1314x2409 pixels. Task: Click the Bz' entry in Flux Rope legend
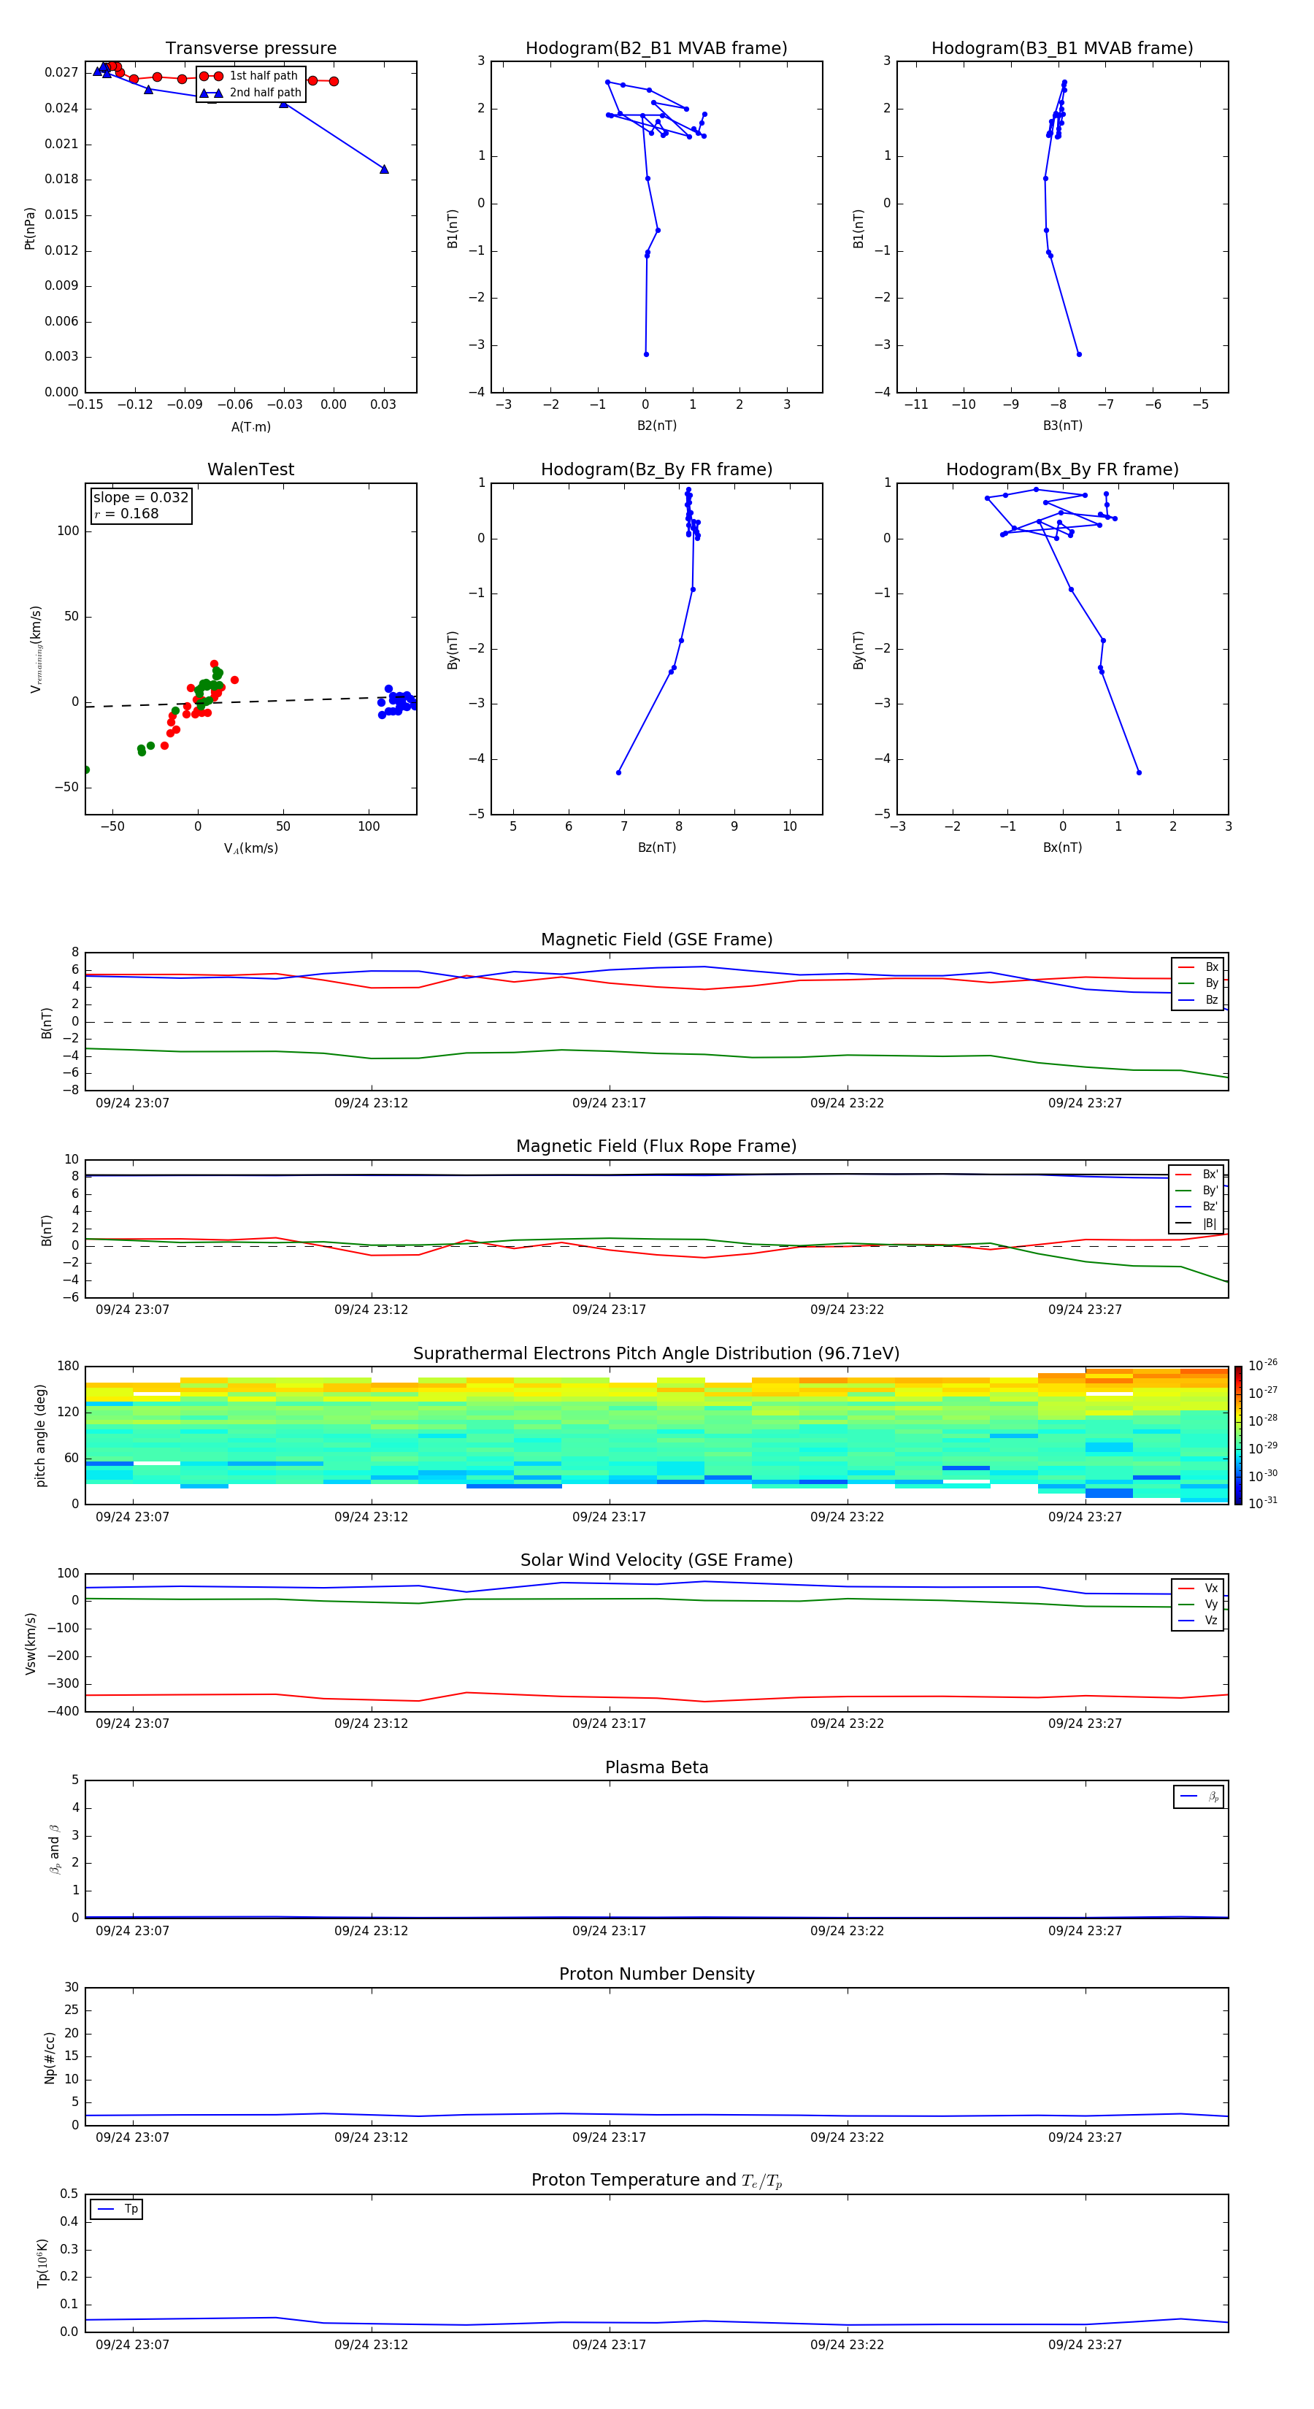tap(1197, 1207)
